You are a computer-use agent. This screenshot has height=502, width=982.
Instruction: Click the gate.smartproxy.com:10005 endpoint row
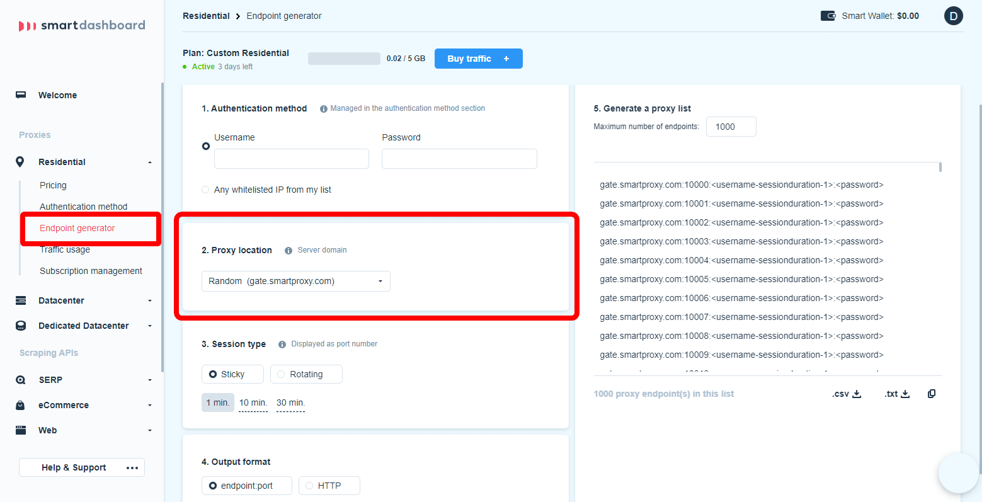[x=741, y=279]
